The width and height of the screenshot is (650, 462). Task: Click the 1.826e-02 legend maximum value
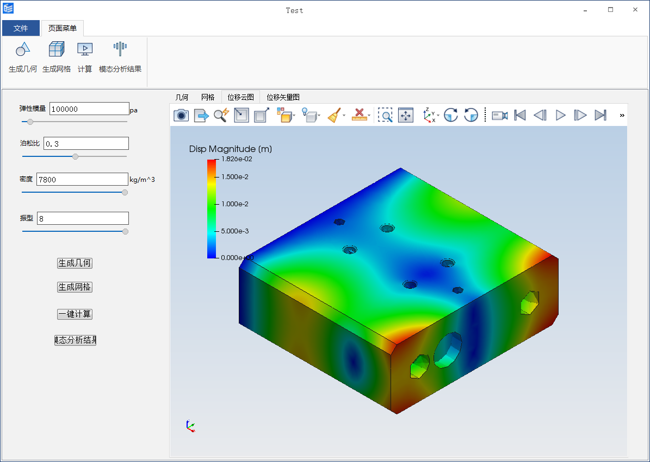(237, 159)
